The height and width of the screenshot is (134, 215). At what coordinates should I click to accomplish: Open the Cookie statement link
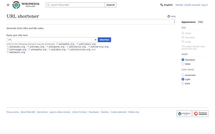point(119,112)
